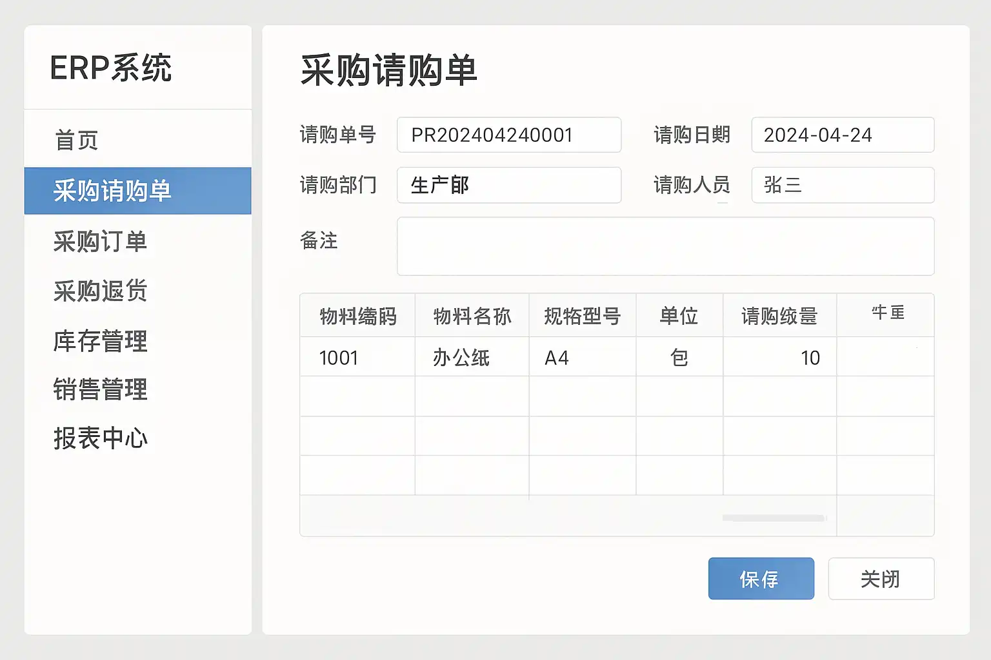Click the 1001 material code cell
The height and width of the screenshot is (660, 991).
(x=357, y=357)
